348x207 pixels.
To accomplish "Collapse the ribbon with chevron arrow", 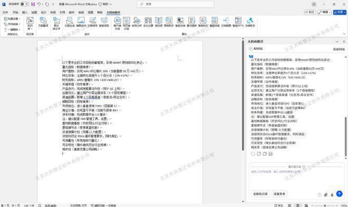I will click(344, 34).
